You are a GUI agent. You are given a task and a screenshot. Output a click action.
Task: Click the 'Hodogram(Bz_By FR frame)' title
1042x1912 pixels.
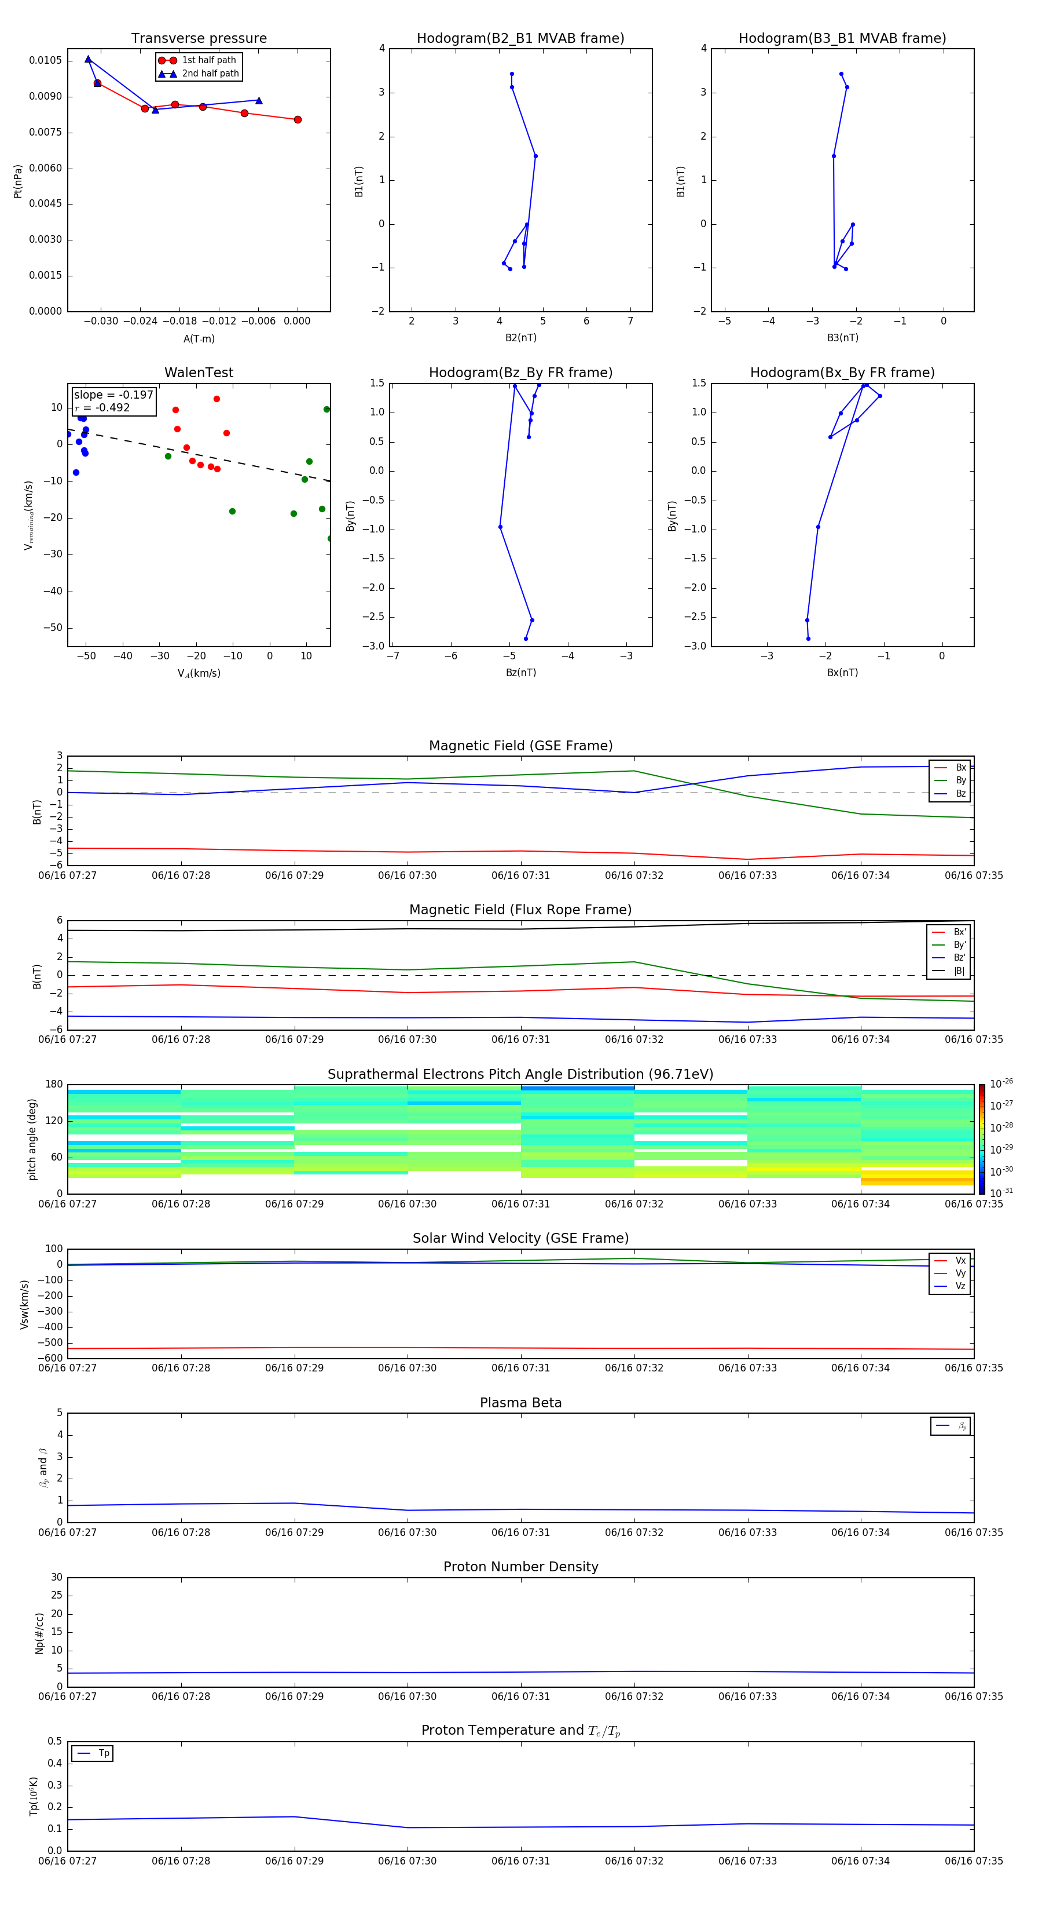point(520,373)
